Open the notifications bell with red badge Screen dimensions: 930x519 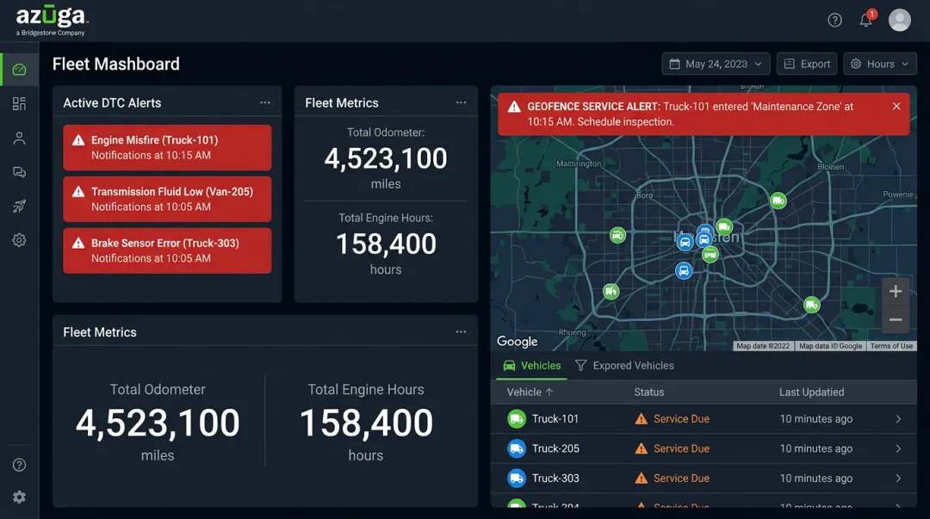pos(866,20)
